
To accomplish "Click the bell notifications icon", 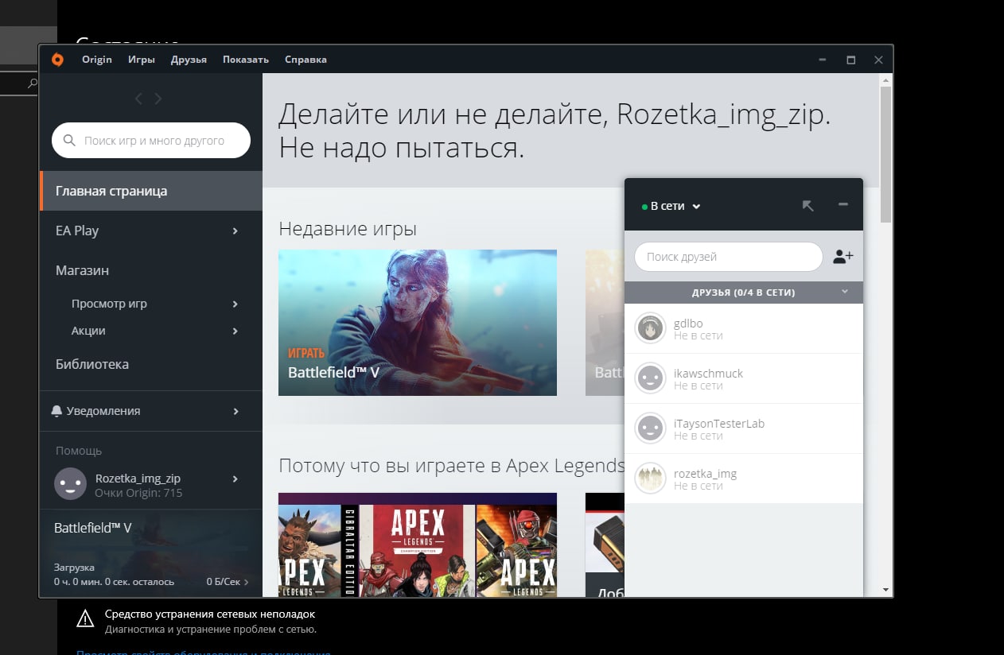I will [x=56, y=411].
